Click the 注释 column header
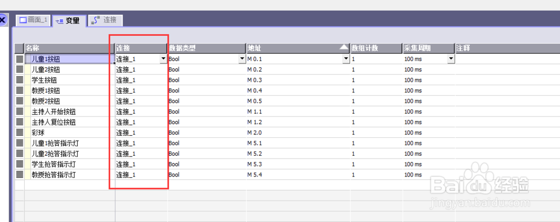 coord(507,48)
